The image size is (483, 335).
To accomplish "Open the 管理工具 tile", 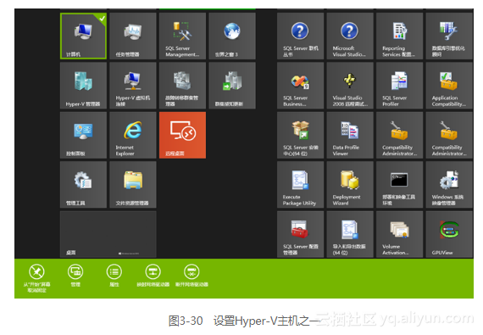I will coord(84,185).
